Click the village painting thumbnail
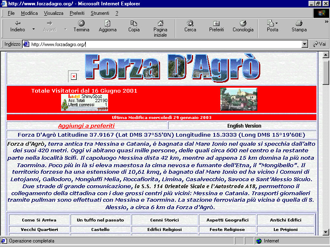Image resolution: width=330 pixels, height=247 pixels. tap(239, 99)
